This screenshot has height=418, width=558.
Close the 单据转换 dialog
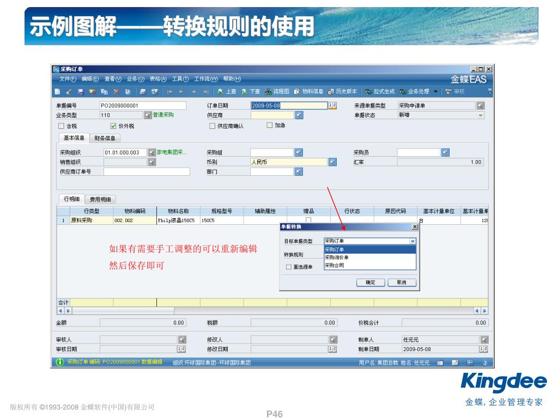point(415,227)
